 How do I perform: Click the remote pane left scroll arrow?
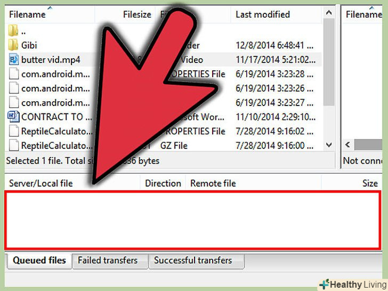coord(347,144)
